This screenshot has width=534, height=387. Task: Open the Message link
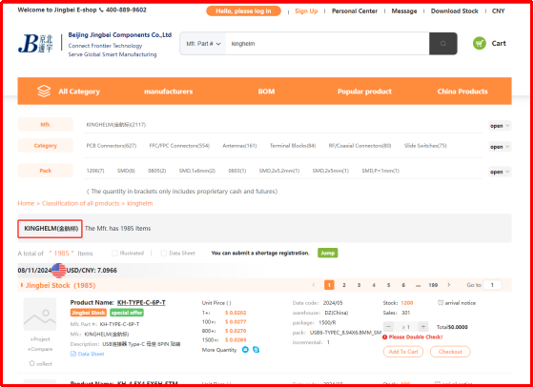point(404,10)
